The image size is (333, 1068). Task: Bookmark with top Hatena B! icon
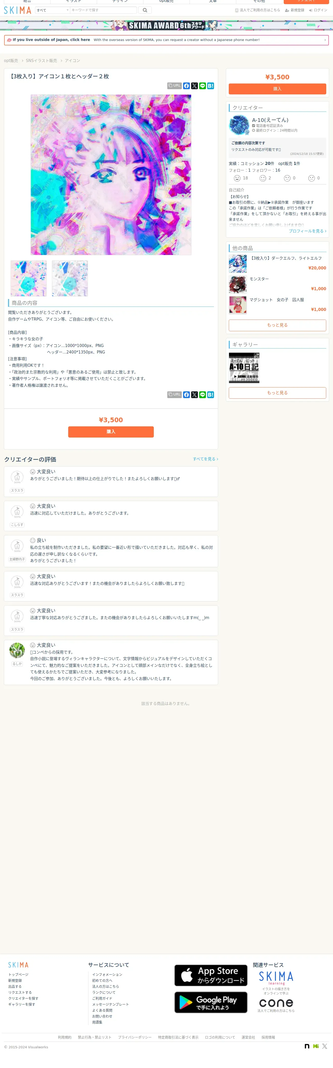click(x=211, y=86)
